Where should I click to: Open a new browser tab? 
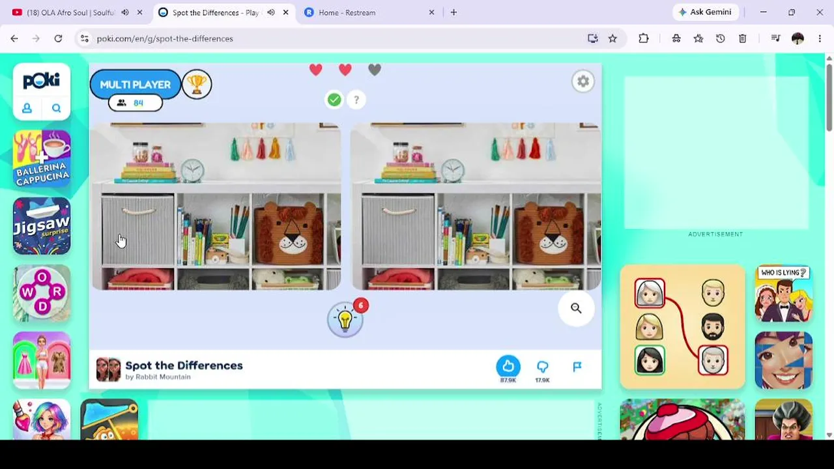[454, 12]
